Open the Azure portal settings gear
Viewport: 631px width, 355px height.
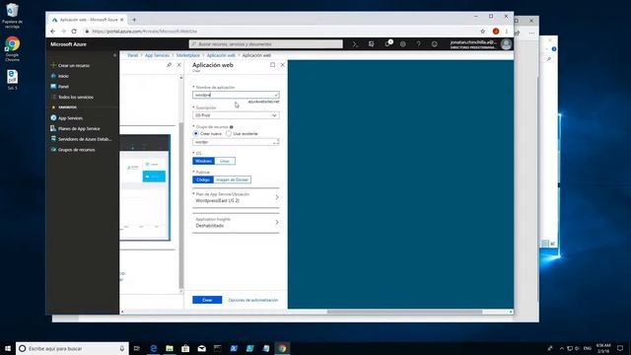pos(403,44)
